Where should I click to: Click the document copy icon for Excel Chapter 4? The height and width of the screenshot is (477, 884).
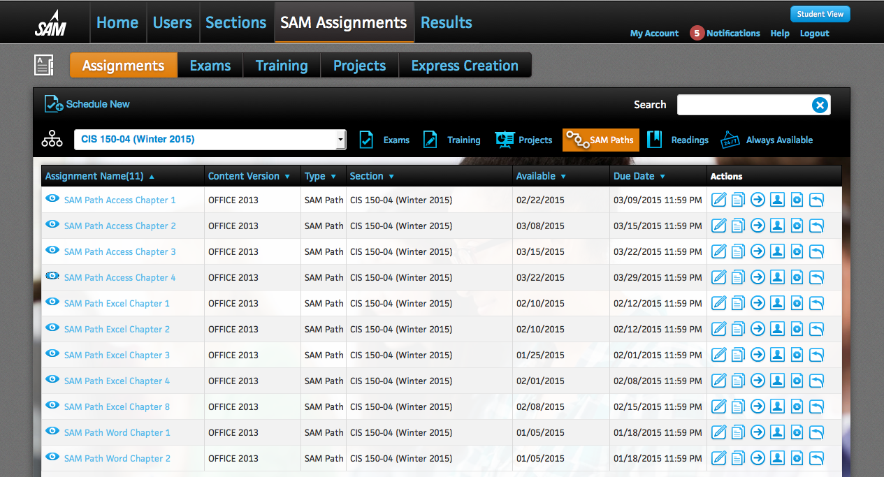pyautogui.click(x=738, y=381)
